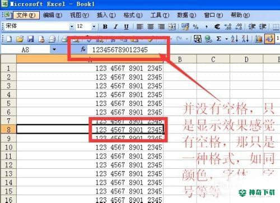Expand the Name Box dropdown
280x203 pixels.
54,49
